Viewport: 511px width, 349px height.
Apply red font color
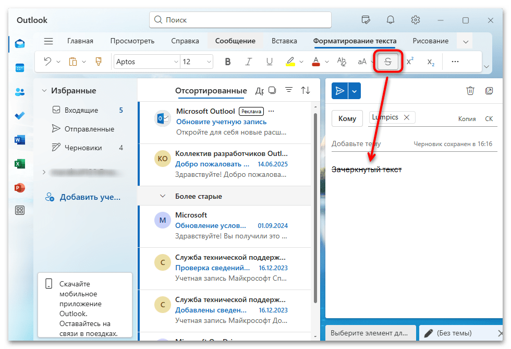[x=316, y=62]
